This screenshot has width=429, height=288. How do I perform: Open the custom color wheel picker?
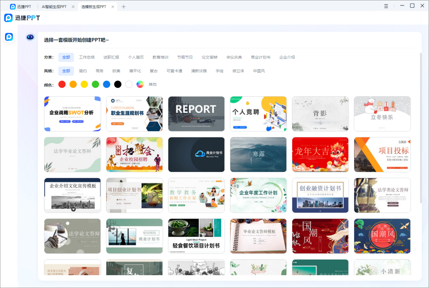click(140, 84)
